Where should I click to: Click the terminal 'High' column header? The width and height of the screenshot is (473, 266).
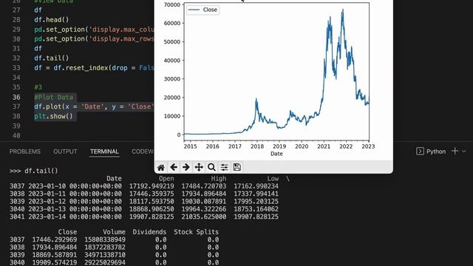[219, 179]
